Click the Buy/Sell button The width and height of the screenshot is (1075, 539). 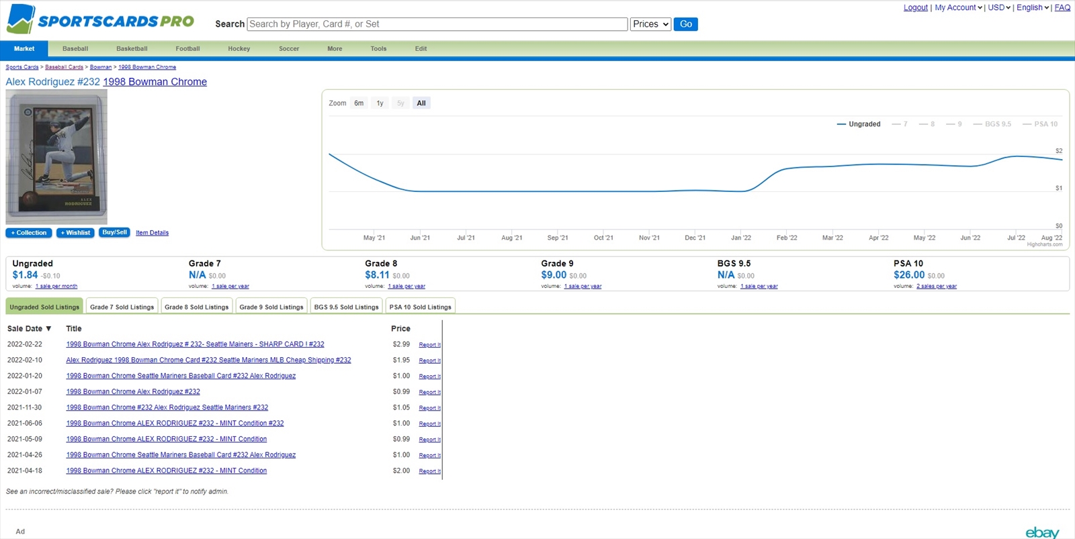click(x=114, y=232)
